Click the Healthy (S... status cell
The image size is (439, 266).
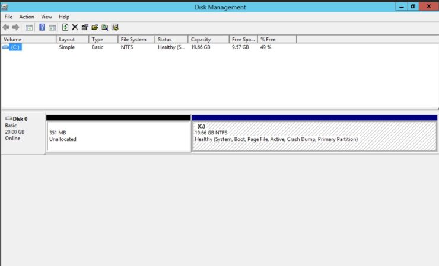[x=171, y=47]
